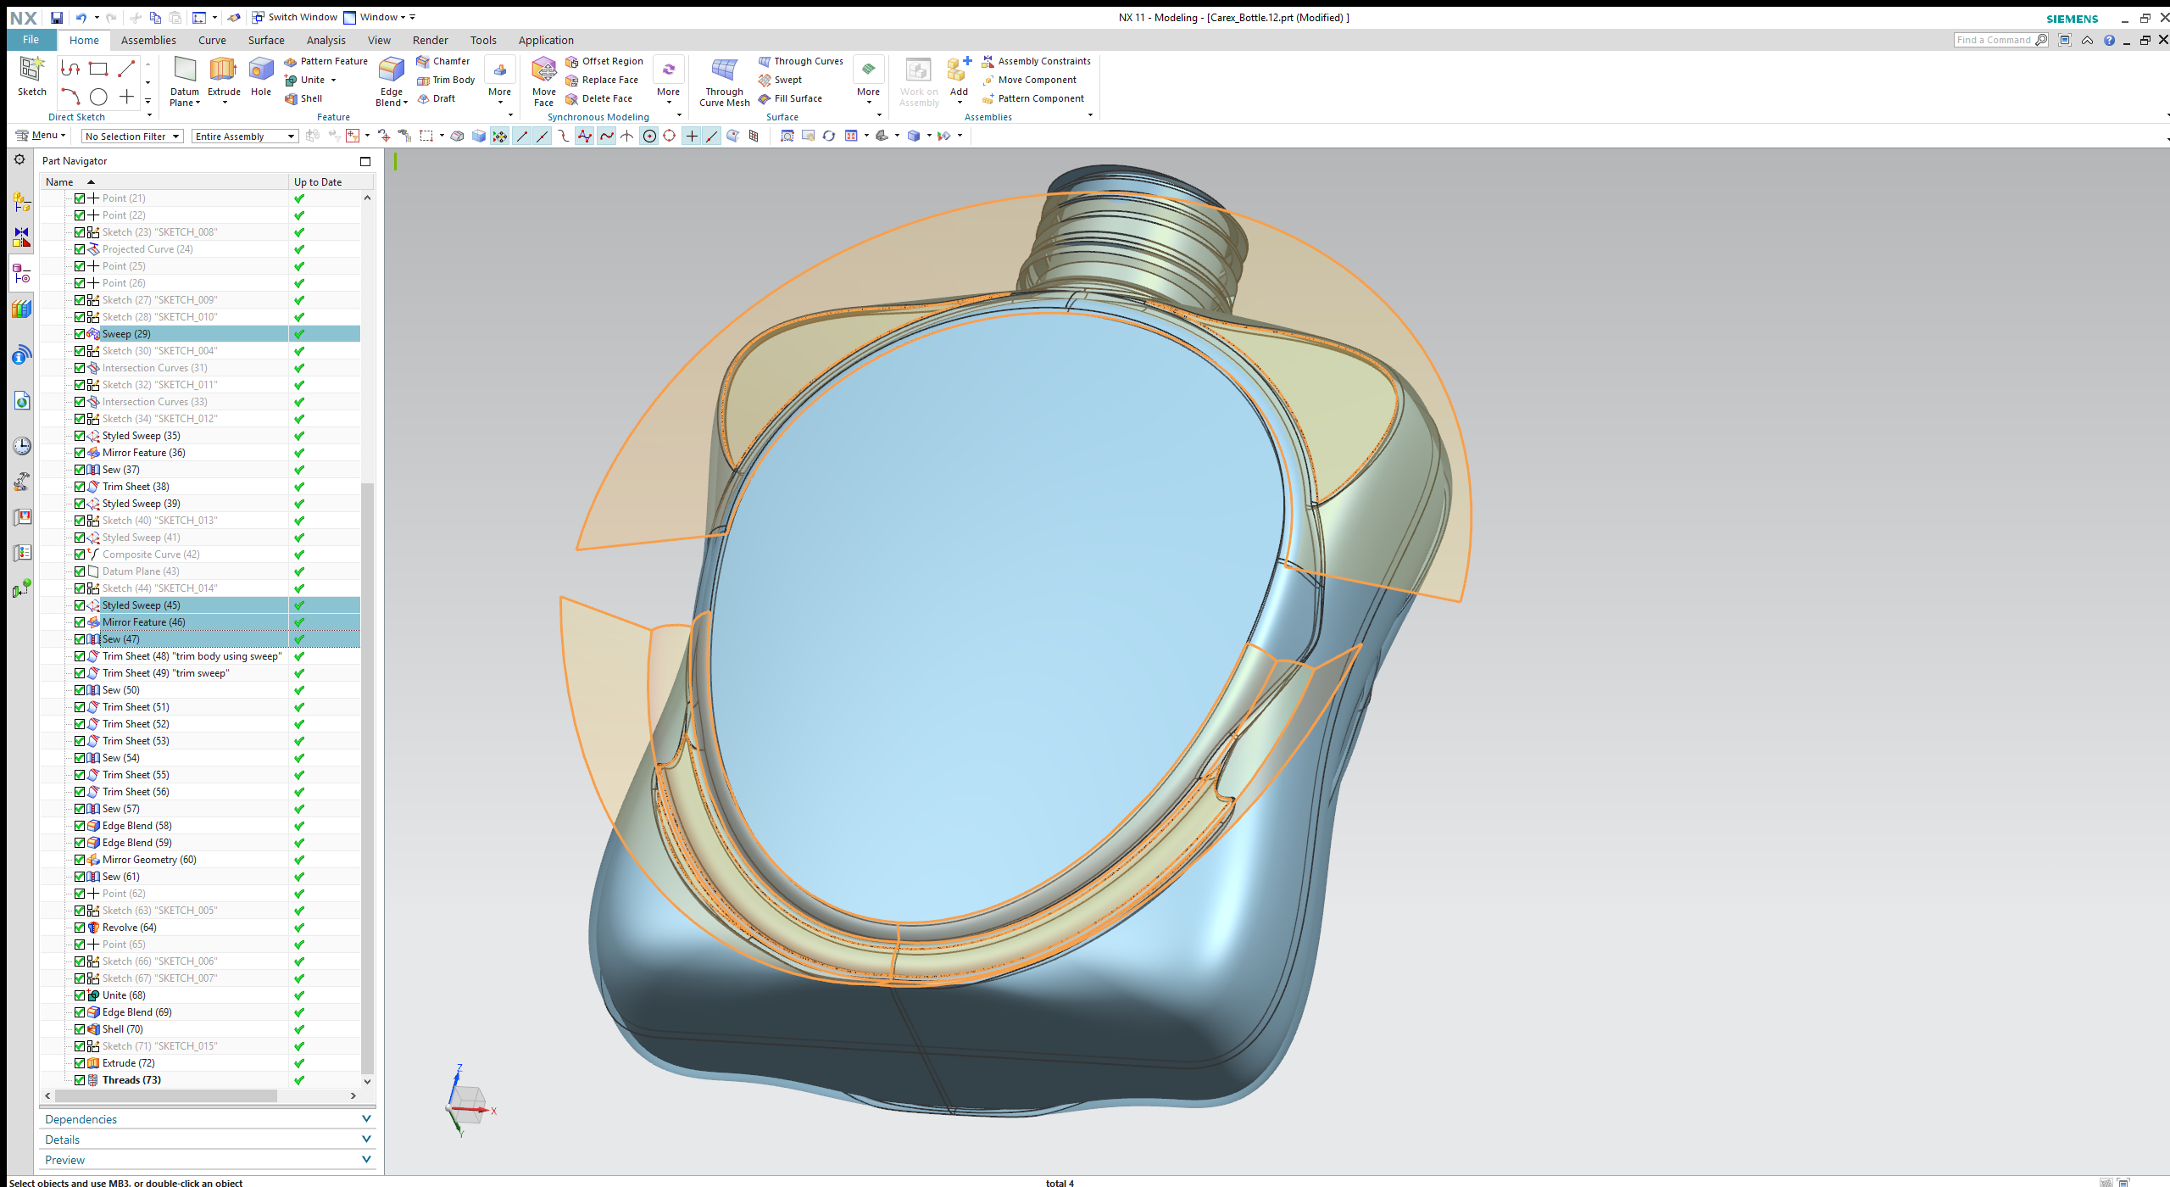This screenshot has width=2170, height=1187.
Task: Disable the Threads (73) feature checkbox
Action: tap(80, 1080)
